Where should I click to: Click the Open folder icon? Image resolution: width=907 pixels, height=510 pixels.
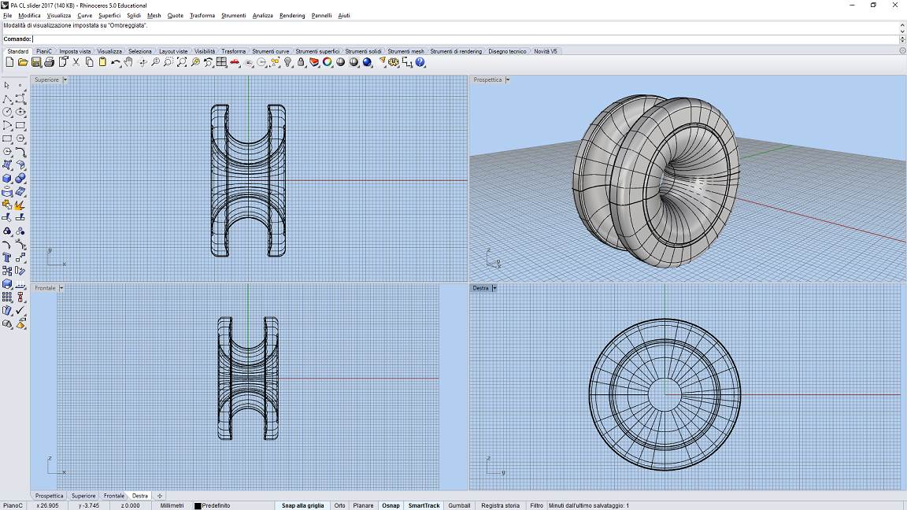tap(23, 62)
